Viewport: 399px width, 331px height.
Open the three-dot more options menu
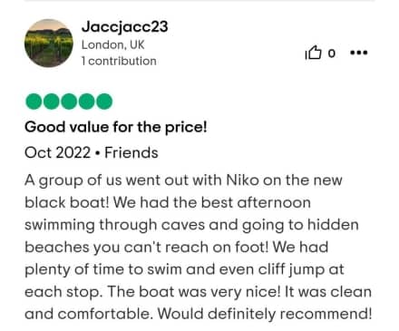[x=358, y=53]
